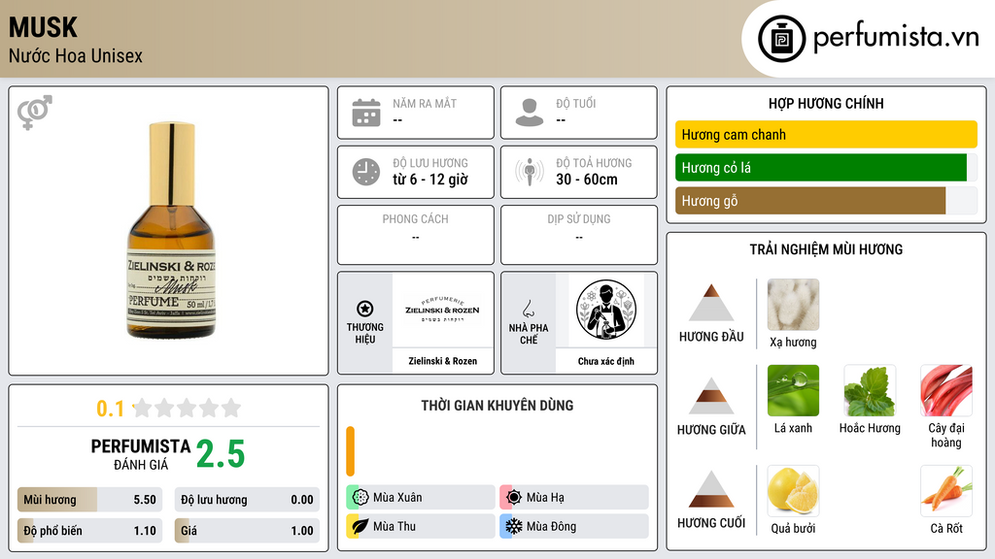Click the Nước Hoa Unisex subtitle
995x559 pixels.
[x=76, y=55]
